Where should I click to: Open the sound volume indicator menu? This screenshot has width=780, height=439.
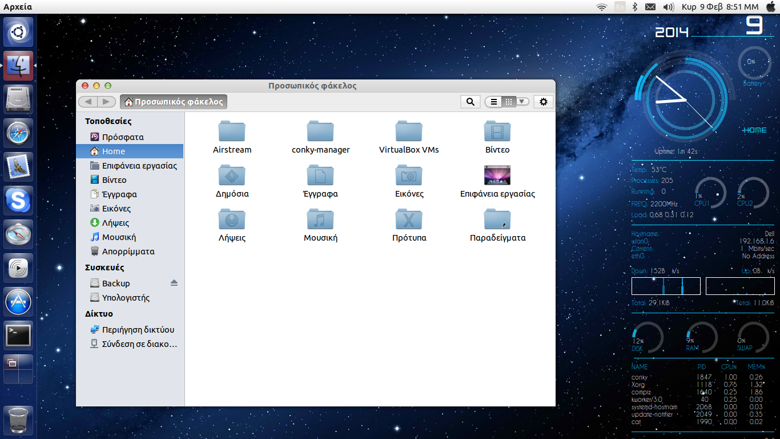point(668,7)
